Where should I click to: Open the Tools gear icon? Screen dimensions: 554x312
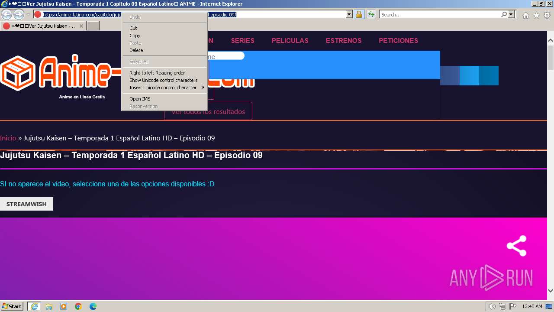tap(547, 15)
